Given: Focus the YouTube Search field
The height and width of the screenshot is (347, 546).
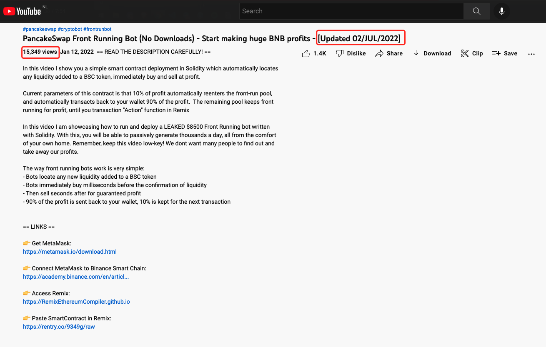Looking at the screenshot, I should (351, 11).
